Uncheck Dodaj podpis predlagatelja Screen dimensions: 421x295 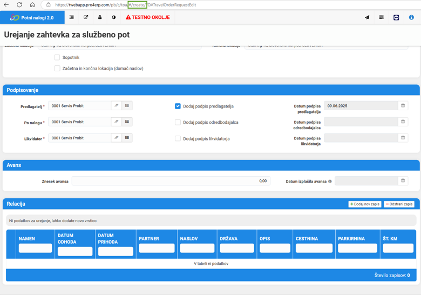(178, 106)
